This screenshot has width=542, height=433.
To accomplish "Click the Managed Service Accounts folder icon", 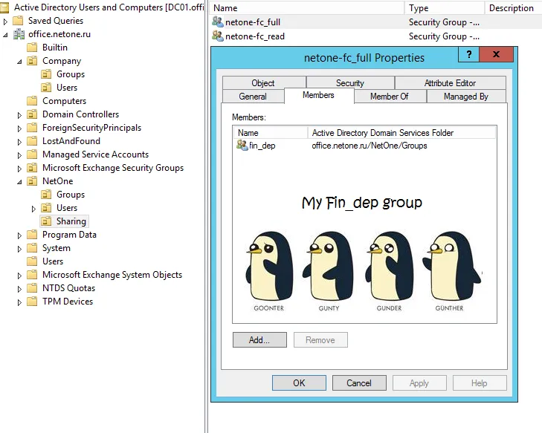I will pyautogui.click(x=32, y=154).
